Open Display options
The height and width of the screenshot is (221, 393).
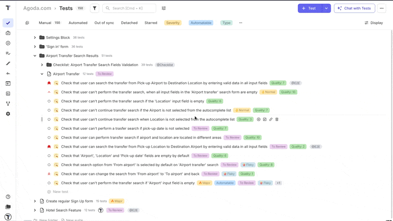tap(373, 23)
